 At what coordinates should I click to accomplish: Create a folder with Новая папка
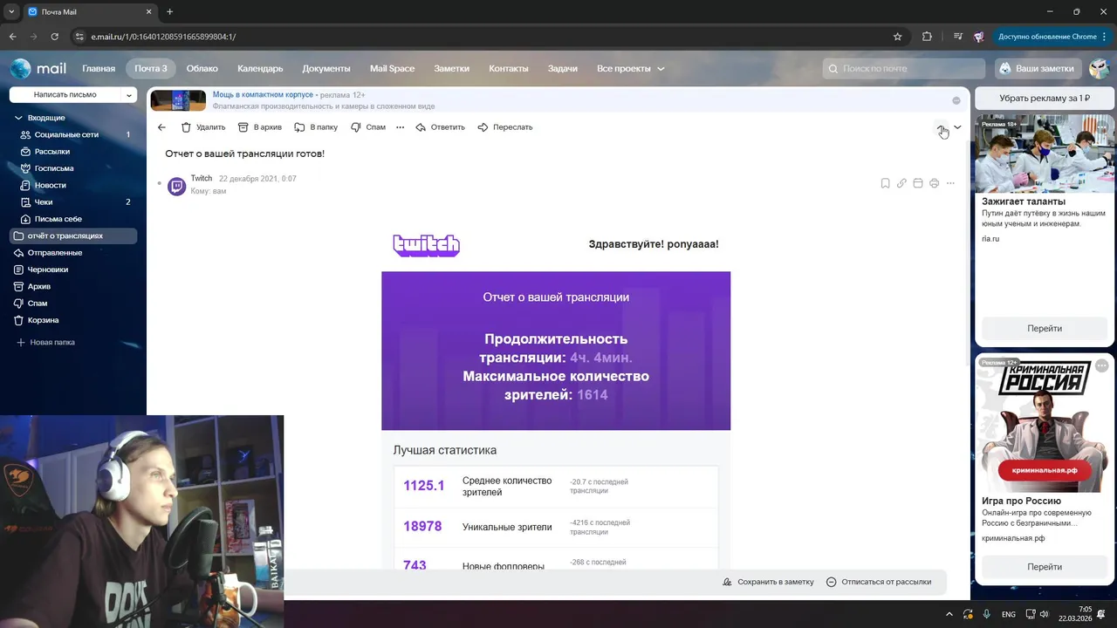[x=45, y=343]
